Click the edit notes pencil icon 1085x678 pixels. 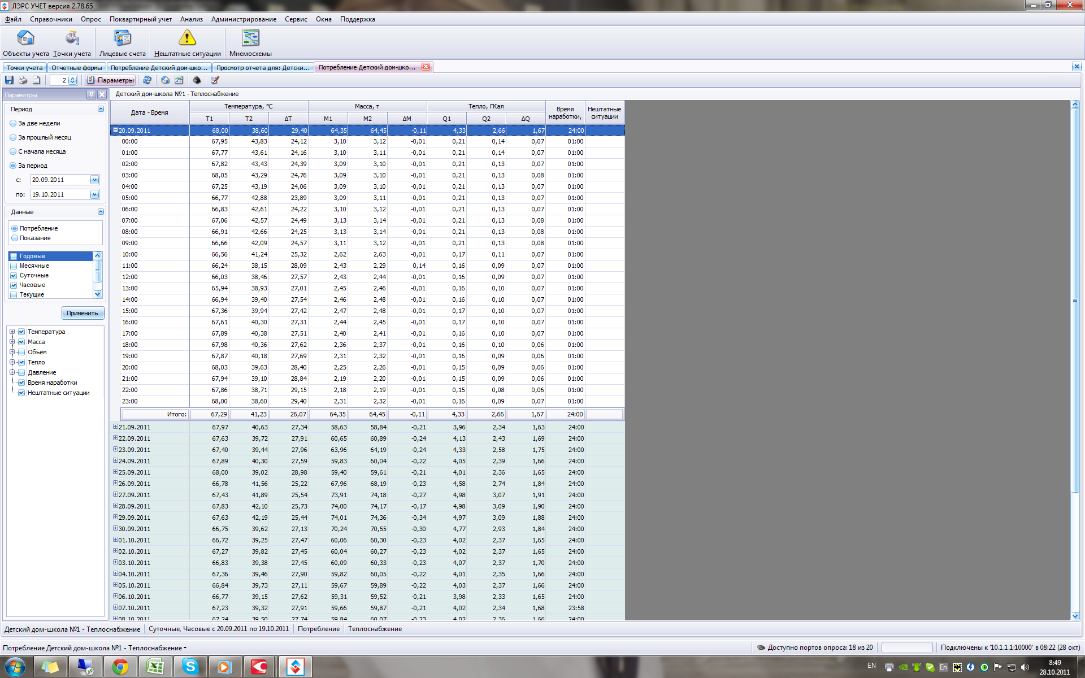pos(215,80)
